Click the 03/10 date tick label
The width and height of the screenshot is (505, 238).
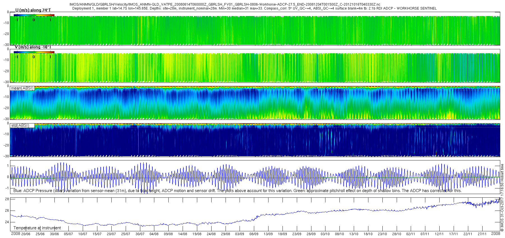325,234
